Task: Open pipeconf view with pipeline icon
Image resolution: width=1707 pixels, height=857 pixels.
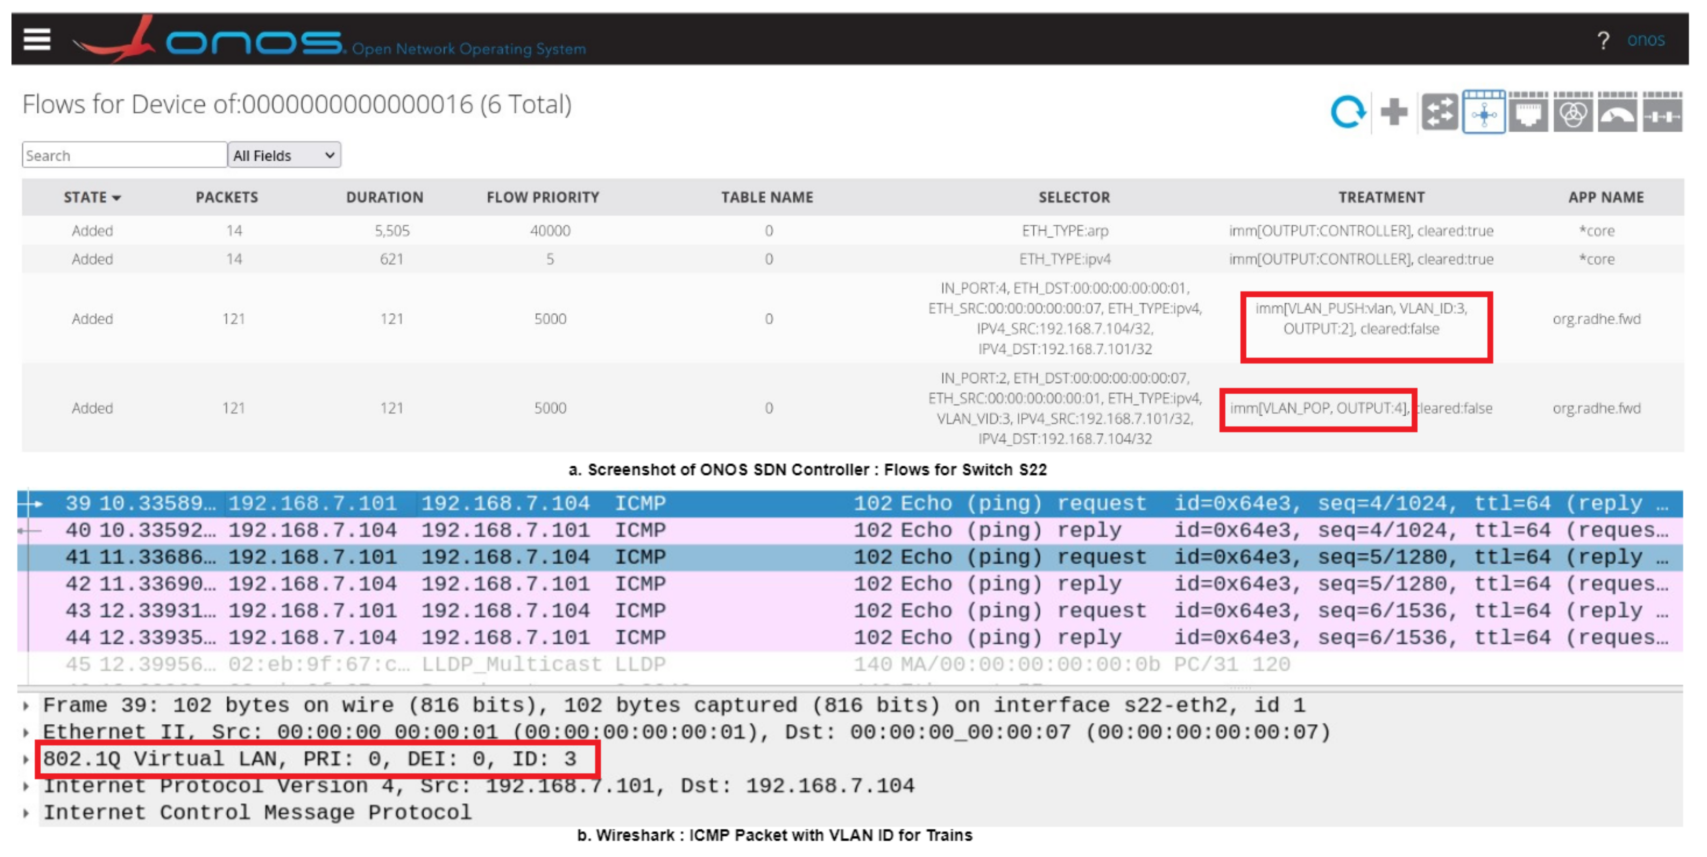Action: (x=1662, y=112)
